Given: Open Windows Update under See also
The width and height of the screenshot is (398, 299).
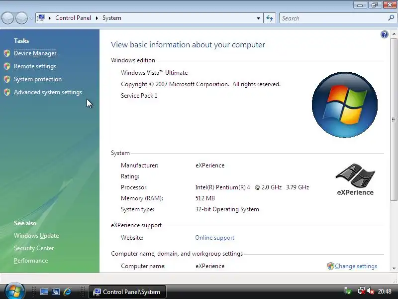Looking at the screenshot, I should click(36, 236).
